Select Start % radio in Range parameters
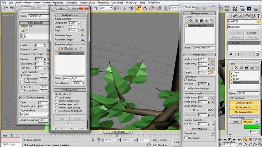Screen dimensions: 262x147 pos(22,75)
